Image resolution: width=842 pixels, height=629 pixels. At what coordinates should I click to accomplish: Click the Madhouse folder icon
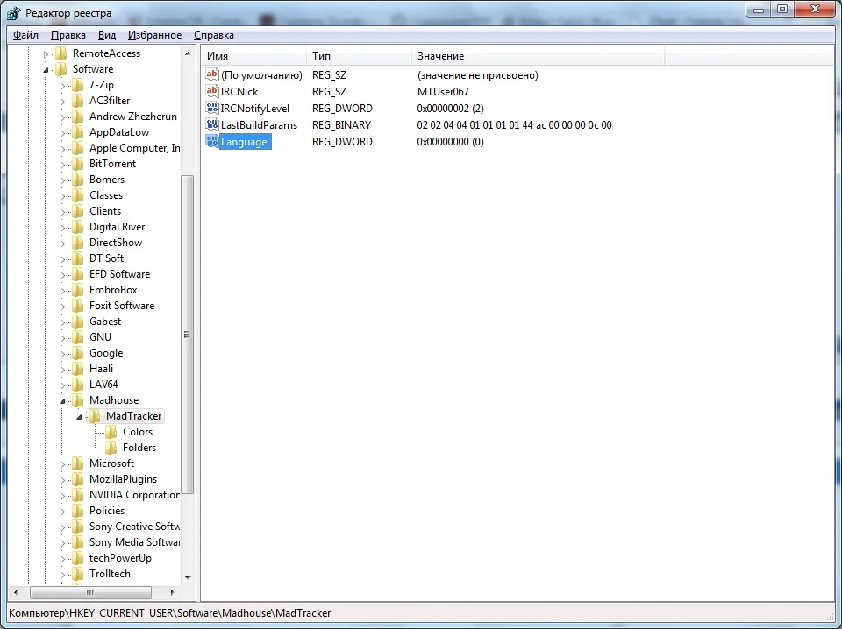coord(78,400)
